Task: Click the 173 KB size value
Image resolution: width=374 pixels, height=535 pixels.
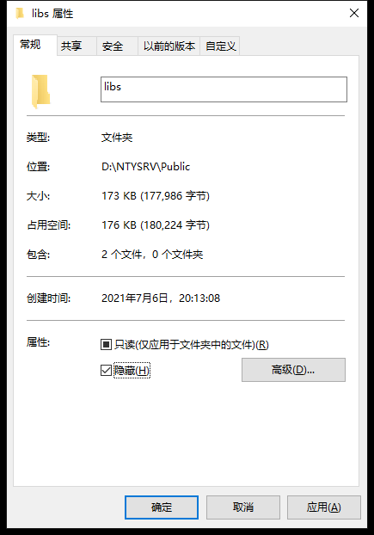Action: [x=156, y=196]
